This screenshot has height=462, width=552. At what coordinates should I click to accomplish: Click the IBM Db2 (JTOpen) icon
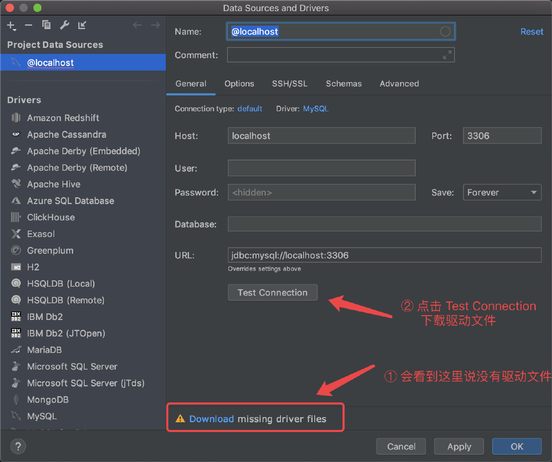(x=16, y=333)
